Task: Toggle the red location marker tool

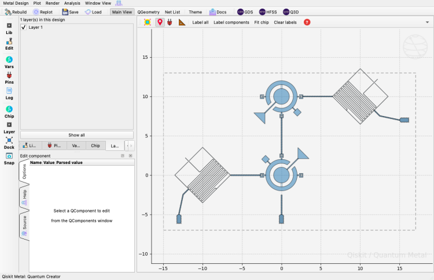Action: coord(160,23)
